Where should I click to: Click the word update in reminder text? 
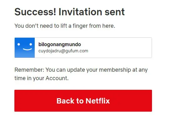[76, 70]
